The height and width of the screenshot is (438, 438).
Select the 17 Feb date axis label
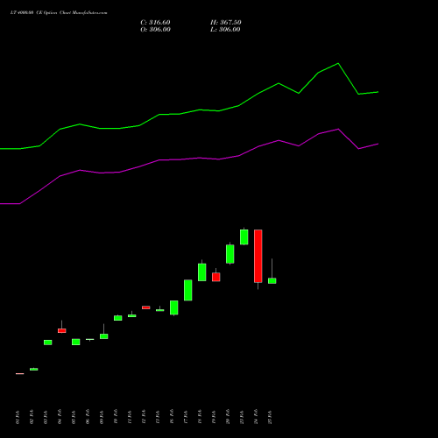tap(186, 417)
